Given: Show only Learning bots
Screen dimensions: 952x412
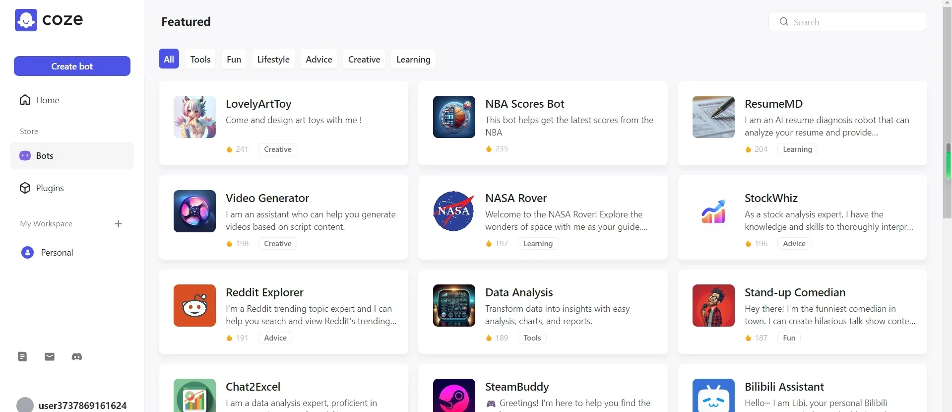Looking at the screenshot, I should [x=413, y=59].
